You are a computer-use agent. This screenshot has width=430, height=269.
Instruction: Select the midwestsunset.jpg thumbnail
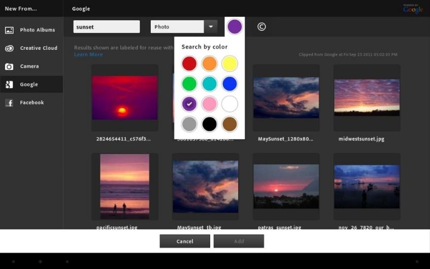[367, 97]
